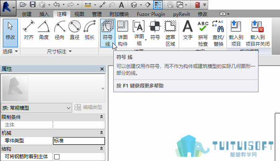The height and width of the screenshot is (161, 280).
Task: Click the Measure tool in quick access toolbar
Action: [88, 5]
